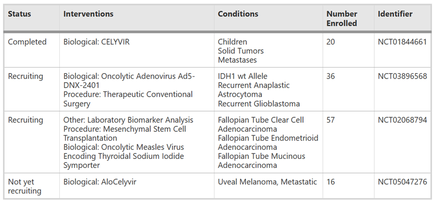Image resolution: width=435 pixels, height=203 pixels.
Task: Click the Completed status cell
Action: pos(27,42)
